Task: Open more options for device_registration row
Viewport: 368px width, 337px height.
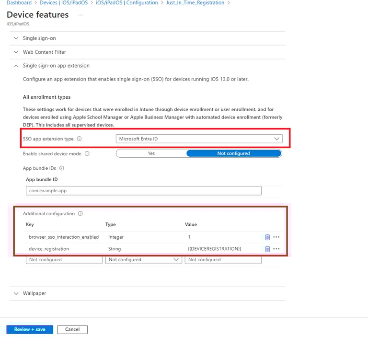Action: pyautogui.click(x=276, y=249)
